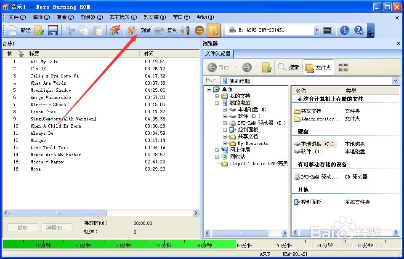
Task: Click the browser back (背面) button
Action: tap(218, 67)
